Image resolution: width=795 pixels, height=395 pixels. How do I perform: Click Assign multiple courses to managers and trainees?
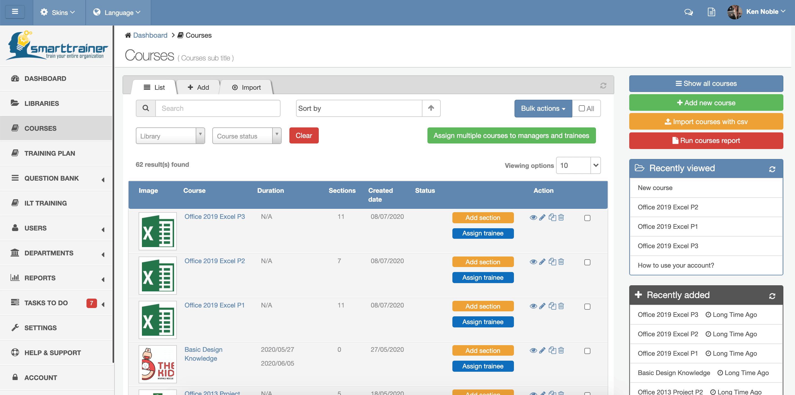(x=511, y=135)
